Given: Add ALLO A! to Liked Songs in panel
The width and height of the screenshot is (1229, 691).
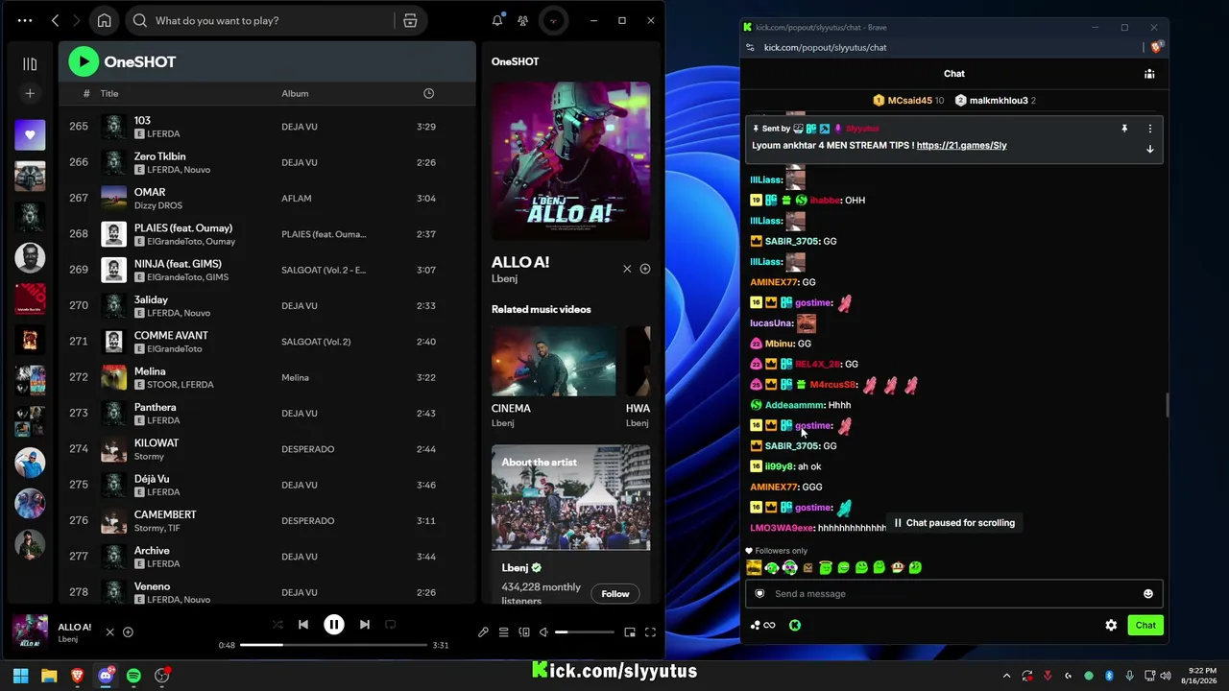Looking at the screenshot, I should coord(645,269).
